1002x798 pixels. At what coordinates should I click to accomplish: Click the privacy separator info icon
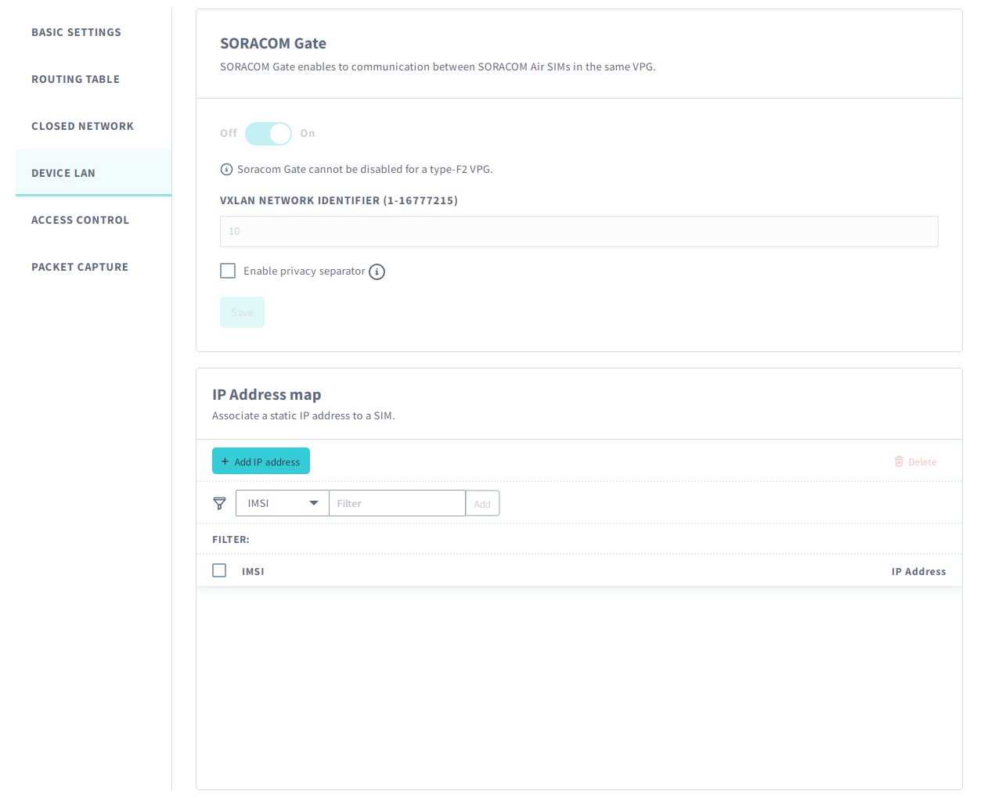coord(377,271)
